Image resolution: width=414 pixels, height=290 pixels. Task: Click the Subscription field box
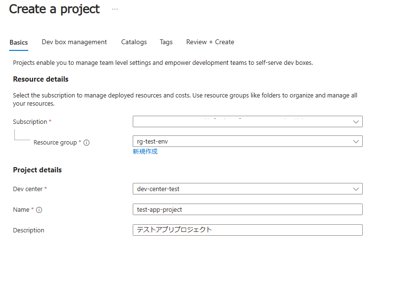click(247, 121)
